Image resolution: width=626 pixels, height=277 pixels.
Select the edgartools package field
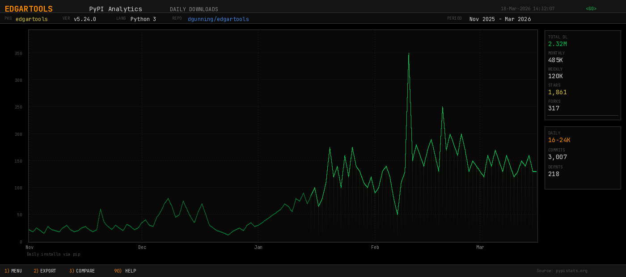[x=32, y=19]
